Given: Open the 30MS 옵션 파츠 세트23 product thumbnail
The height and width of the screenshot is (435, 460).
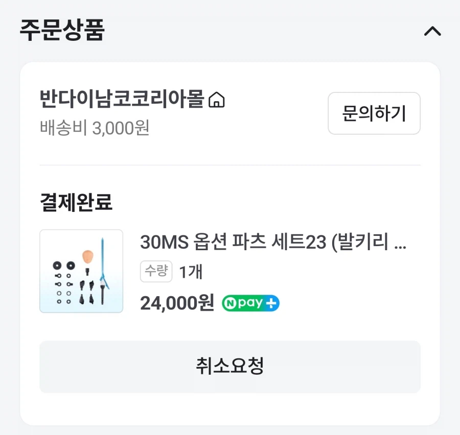Looking at the screenshot, I should [x=81, y=271].
